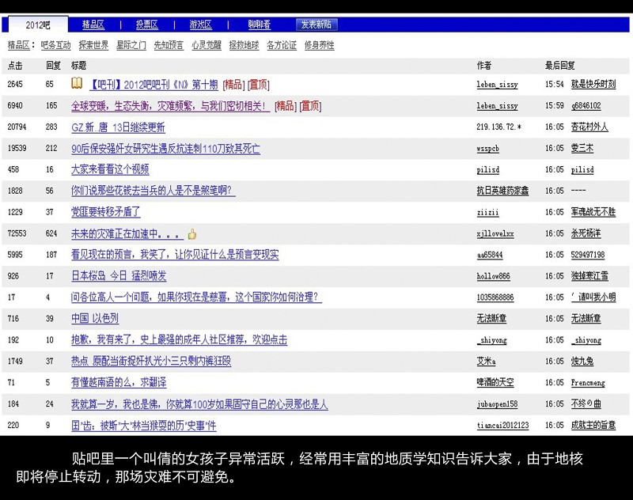The image size is (633, 500).
Task: Click the reply count 624
Action: point(51,233)
